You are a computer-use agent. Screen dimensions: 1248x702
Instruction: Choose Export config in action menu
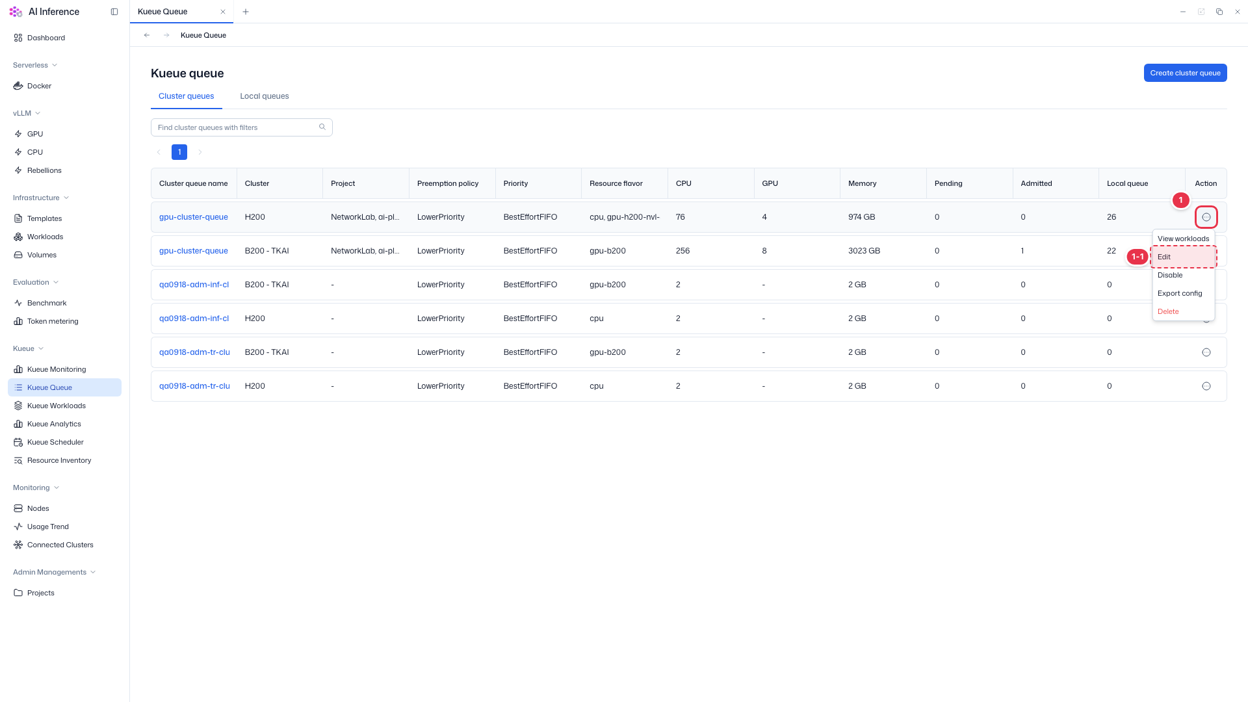click(1183, 293)
